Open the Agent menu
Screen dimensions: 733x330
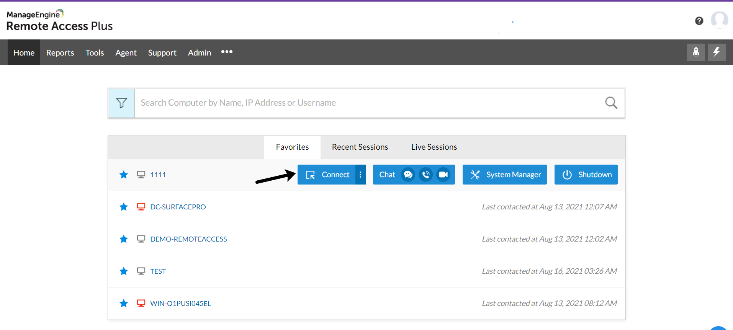pos(126,52)
